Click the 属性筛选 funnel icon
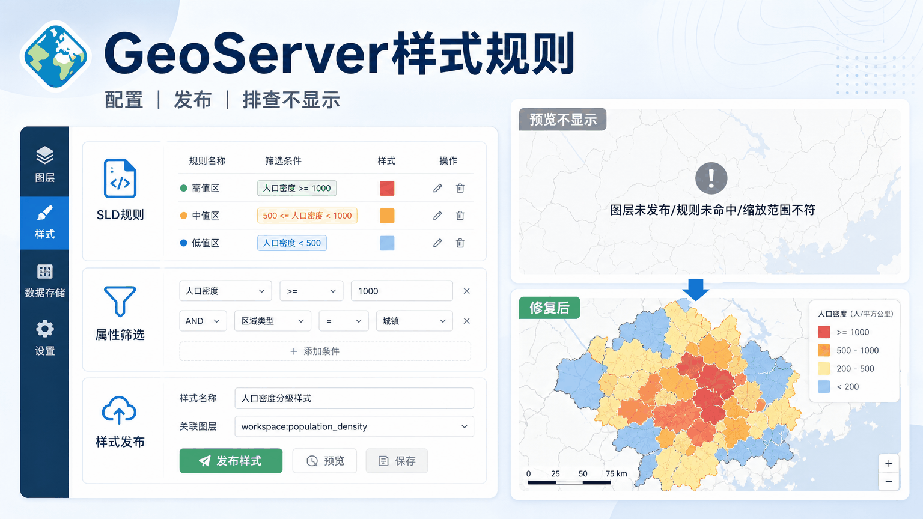923x519 pixels. pos(120,301)
